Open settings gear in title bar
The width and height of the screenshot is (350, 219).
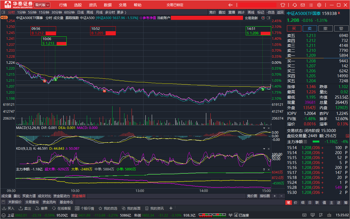pyautogui.click(x=319, y=5)
